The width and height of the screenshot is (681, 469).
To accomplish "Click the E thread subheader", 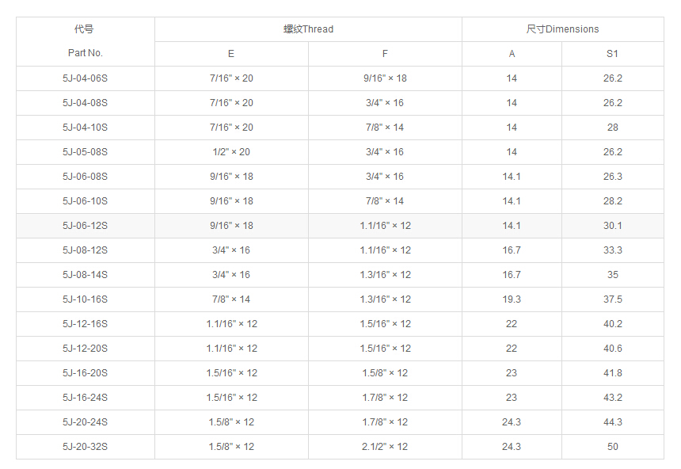I will [231, 54].
